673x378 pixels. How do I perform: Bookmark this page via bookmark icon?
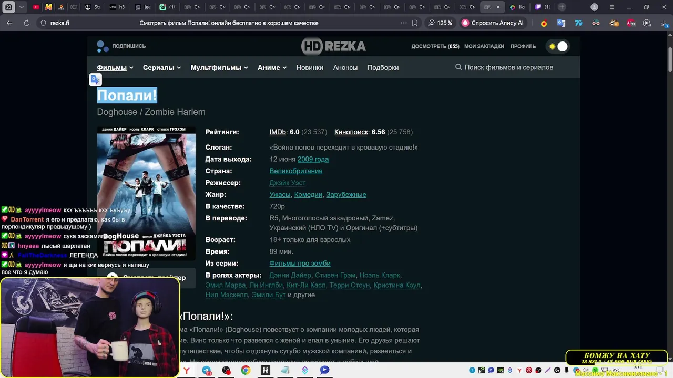pyautogui.click(x=415, y=23)
